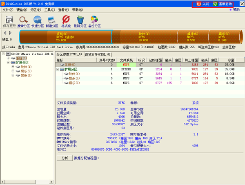Select 娱乐(6) in the left tree
Screen dimensions: 245x185
tap(26, 75)
